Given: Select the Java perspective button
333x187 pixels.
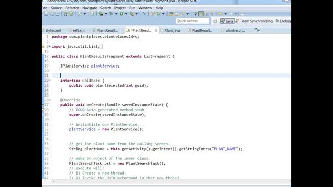Looking at the screenshot, I should click(x=227, y=21).
